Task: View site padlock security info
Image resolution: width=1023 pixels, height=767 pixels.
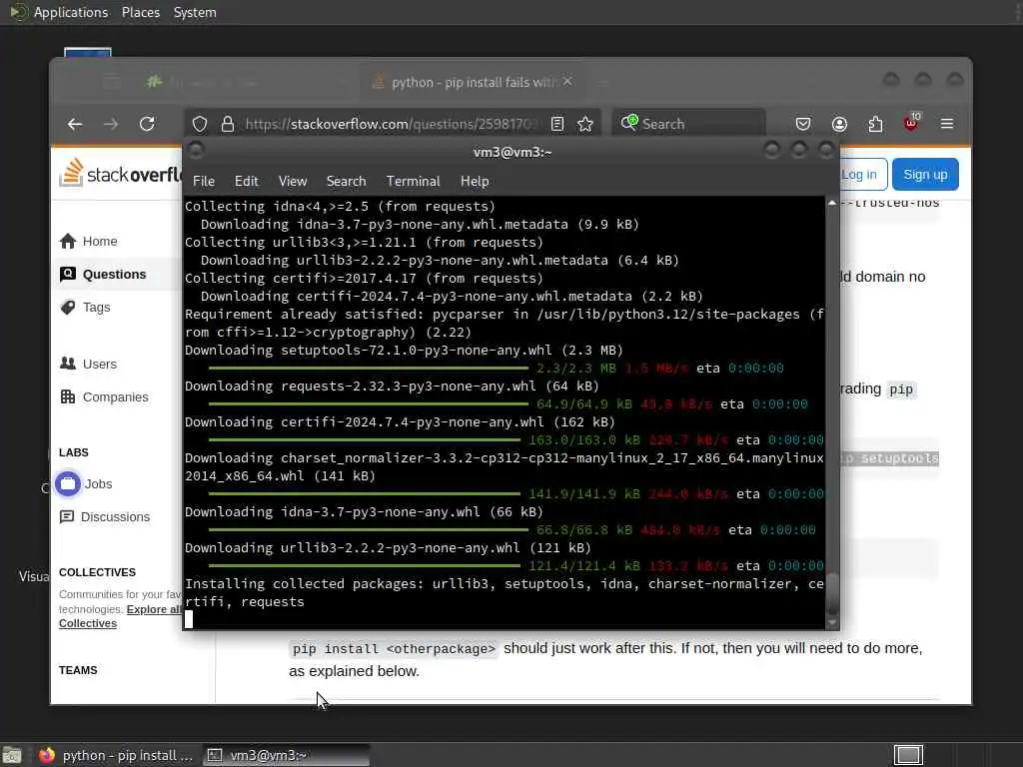Action: [x=228, y=124]
